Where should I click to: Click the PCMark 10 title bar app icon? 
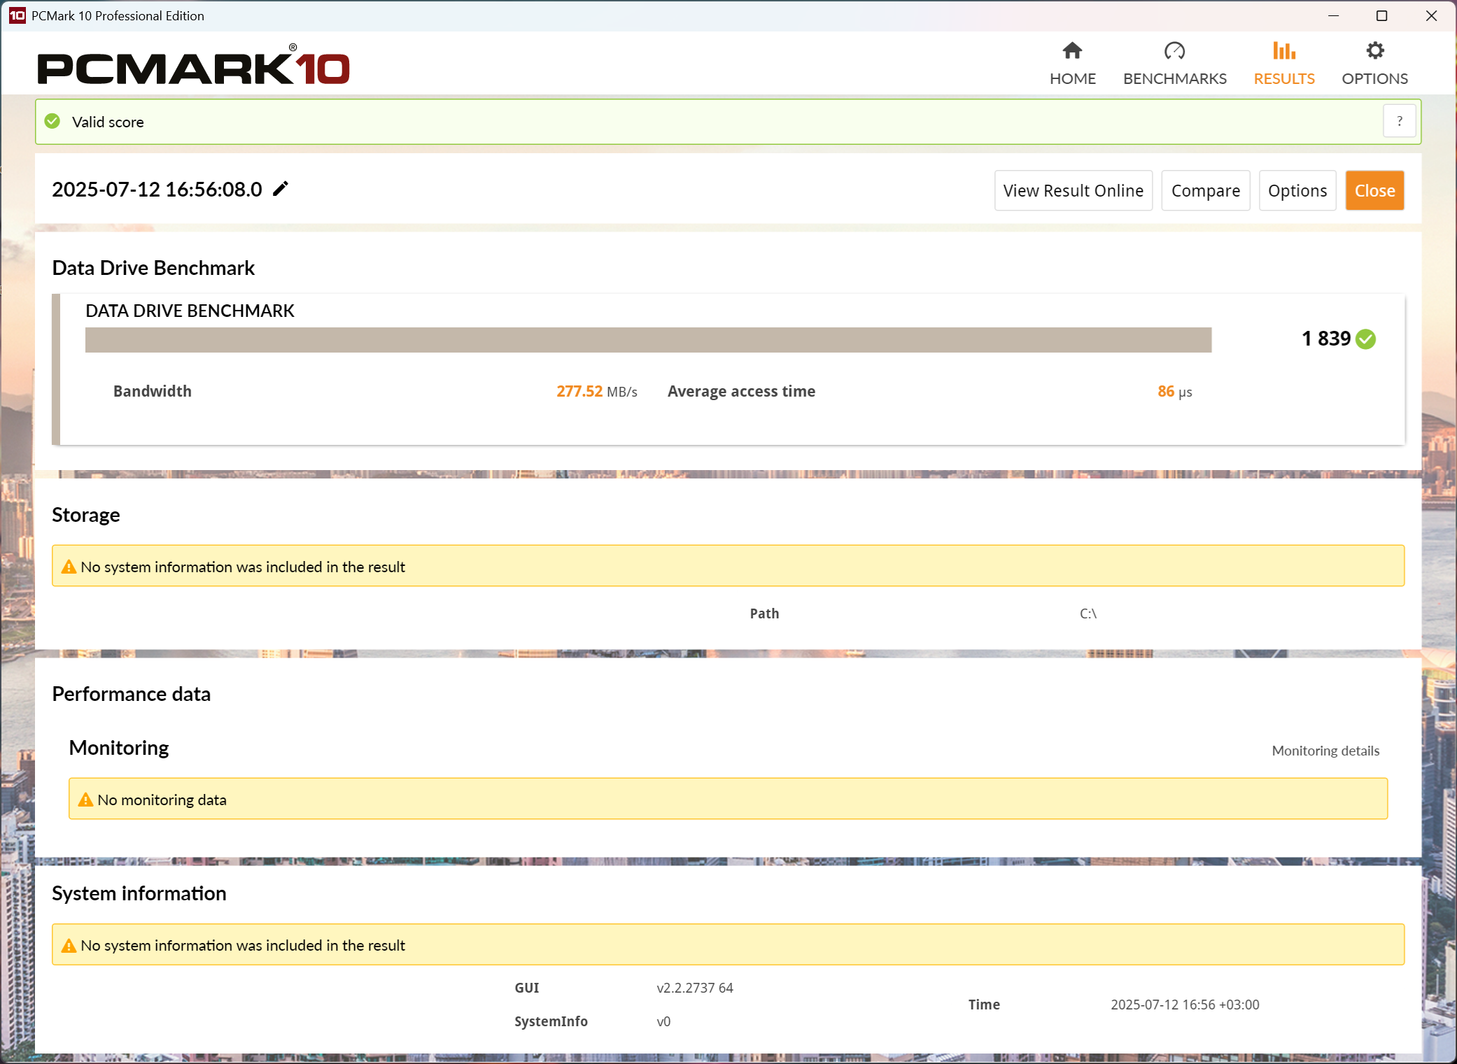17,15
